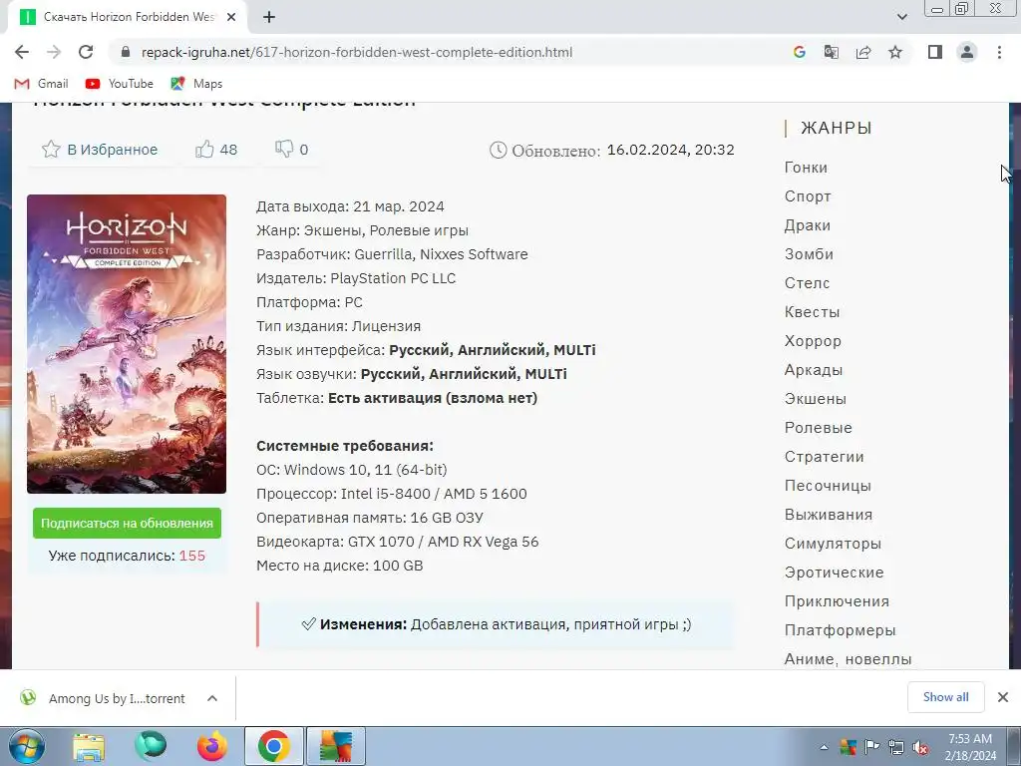Click the browser back arrow

click(22, 52)
